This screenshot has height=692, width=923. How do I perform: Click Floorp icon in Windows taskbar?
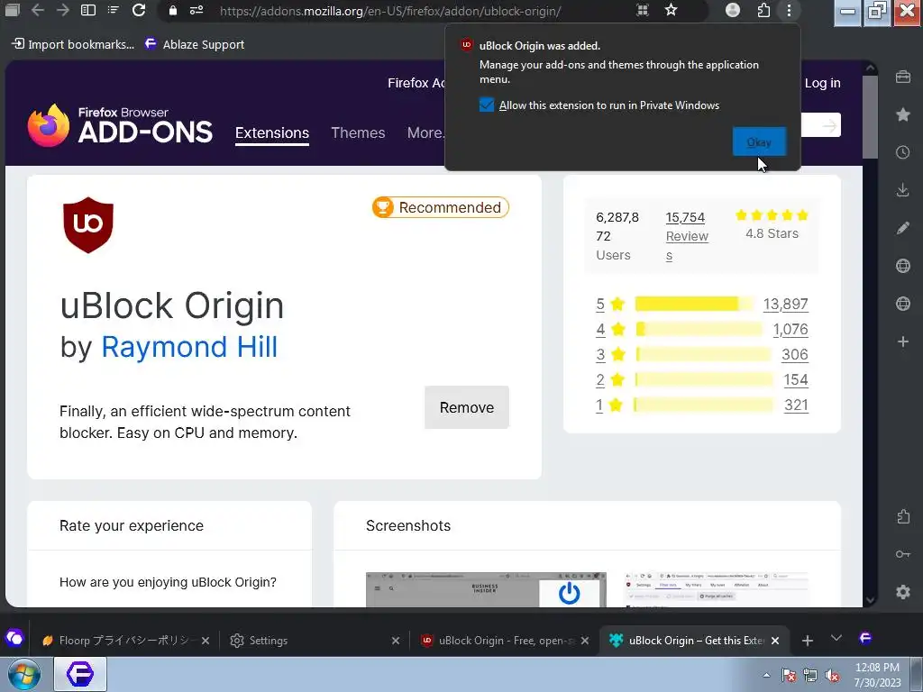point(80,674)
